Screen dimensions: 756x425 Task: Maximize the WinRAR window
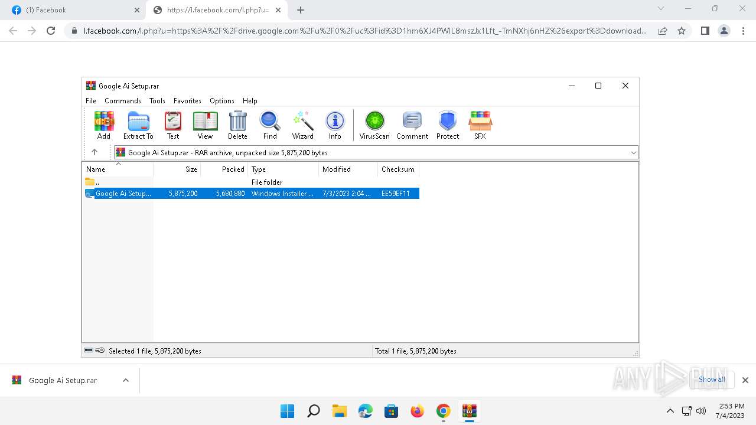click(x=598, y=86)
